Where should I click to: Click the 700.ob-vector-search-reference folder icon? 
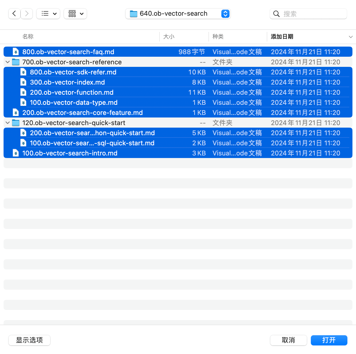(16, 62)
